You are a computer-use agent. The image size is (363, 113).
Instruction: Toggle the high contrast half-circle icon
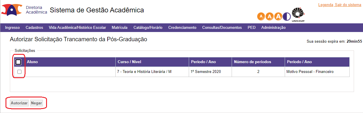click(287, 16)
